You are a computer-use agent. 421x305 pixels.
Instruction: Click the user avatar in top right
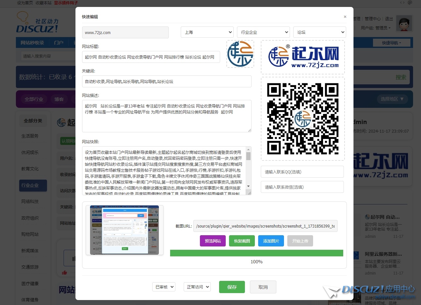click(404, 23)
